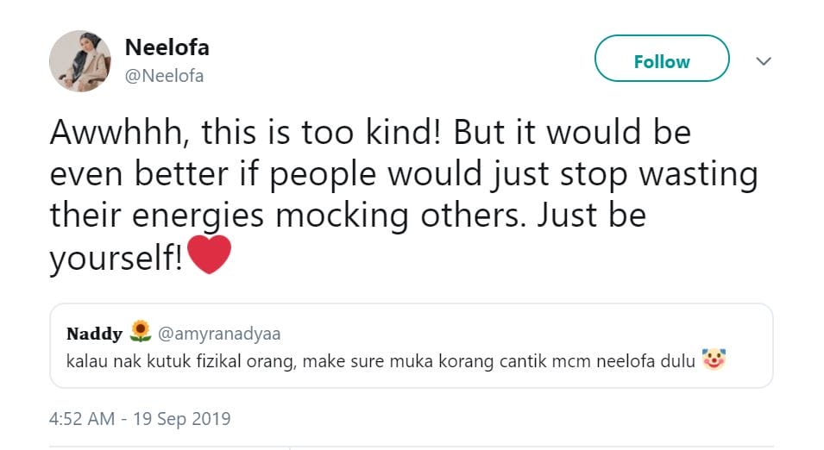The width and height of the screenshot is (824, 450).
Task: Click the @Neelofa handle
Action: (x=165, y=76)
